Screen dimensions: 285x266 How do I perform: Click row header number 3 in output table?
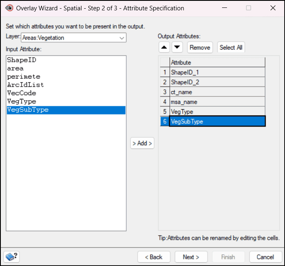pos(165,92)
